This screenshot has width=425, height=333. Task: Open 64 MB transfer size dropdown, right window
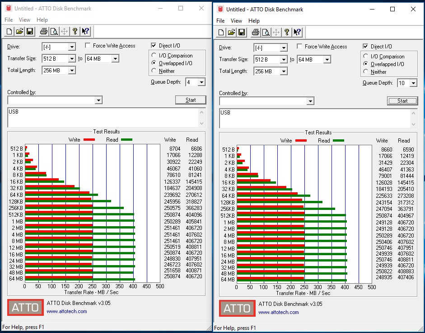pyautogui.click(x=327, y=59)
